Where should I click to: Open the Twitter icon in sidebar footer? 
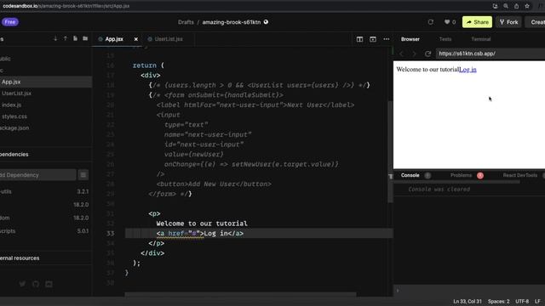click(x=22, y=284)
